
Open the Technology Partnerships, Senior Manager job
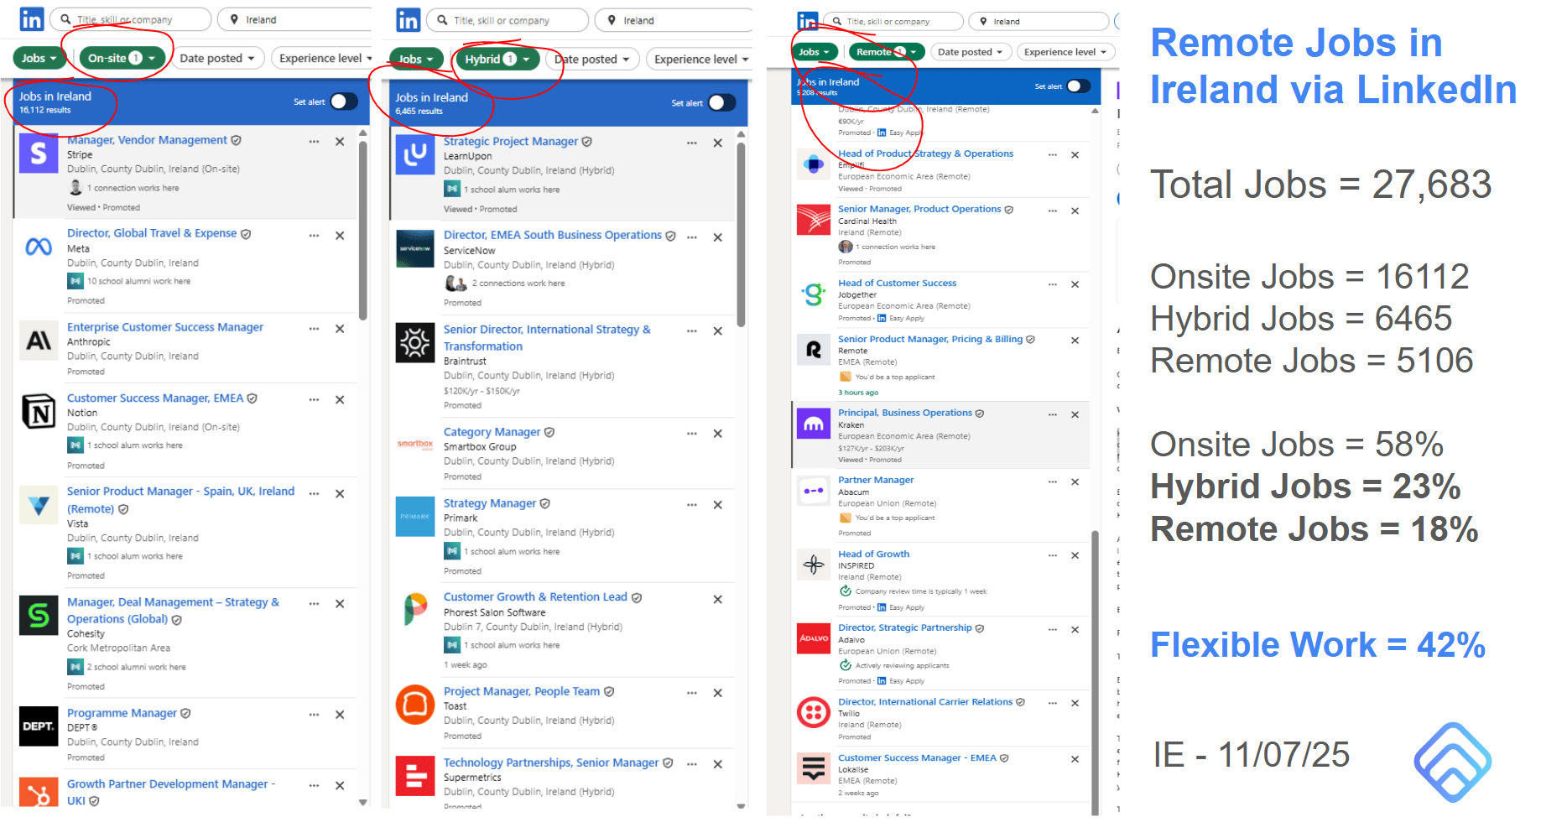pyautogui.click(x=551, y=763)
